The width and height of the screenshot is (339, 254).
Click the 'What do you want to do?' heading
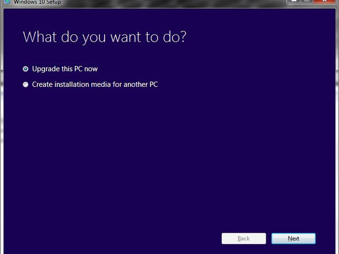pos(105,37)
